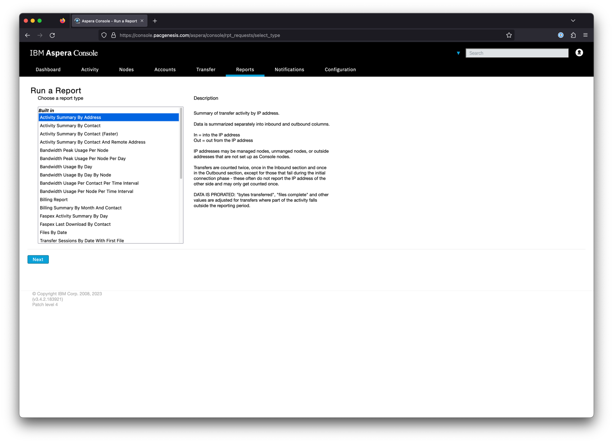Open the Accounts tab
This screenshot has height=443, width=613.
(x=165, y=69)
